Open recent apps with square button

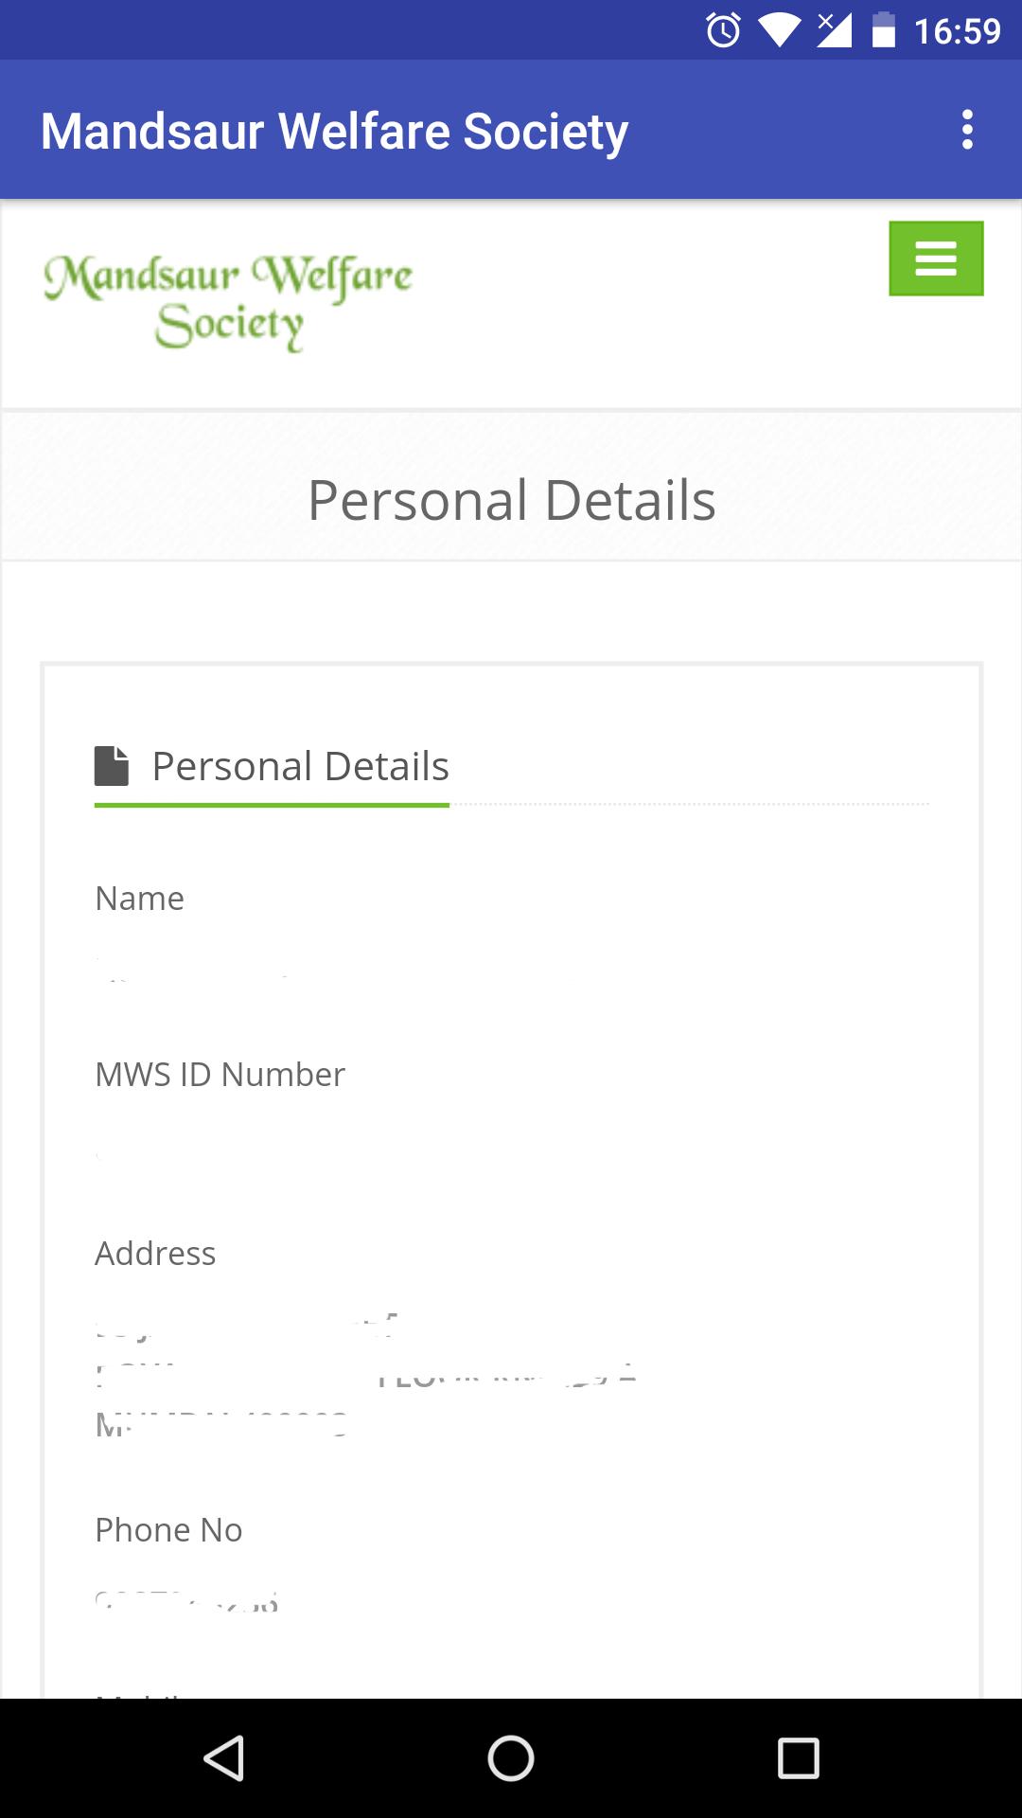[x=798, y=1758]
